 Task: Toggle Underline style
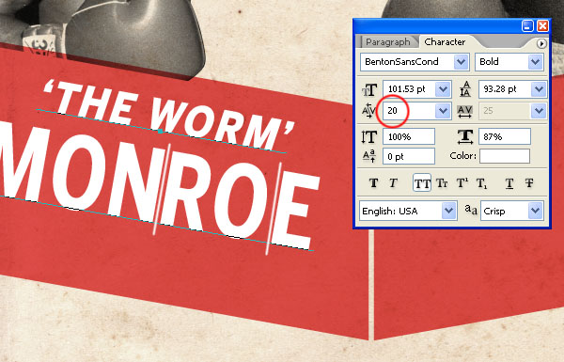(509, 183)
